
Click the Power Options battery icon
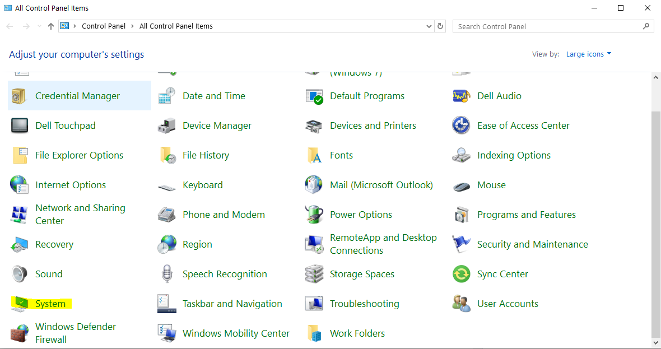point(314,215)
